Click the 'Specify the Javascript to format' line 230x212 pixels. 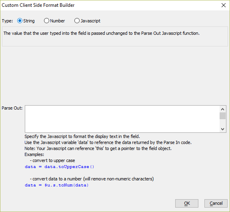pos(82,136)
